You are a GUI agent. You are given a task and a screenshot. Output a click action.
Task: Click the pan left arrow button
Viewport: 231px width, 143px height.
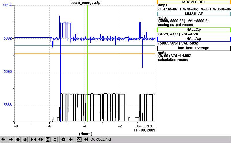click(x=3, y=140)
